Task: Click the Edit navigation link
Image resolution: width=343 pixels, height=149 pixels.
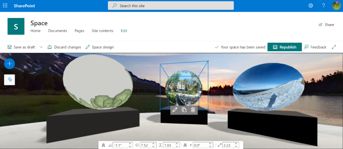Action: click(124, 31)
